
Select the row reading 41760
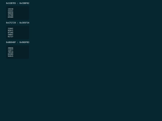point(10,15)
